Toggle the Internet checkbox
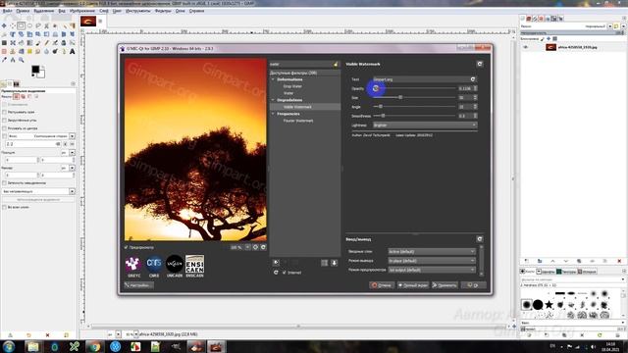This screenshot has width=628, height=353. pyautogui.click(x=284, y=273)
